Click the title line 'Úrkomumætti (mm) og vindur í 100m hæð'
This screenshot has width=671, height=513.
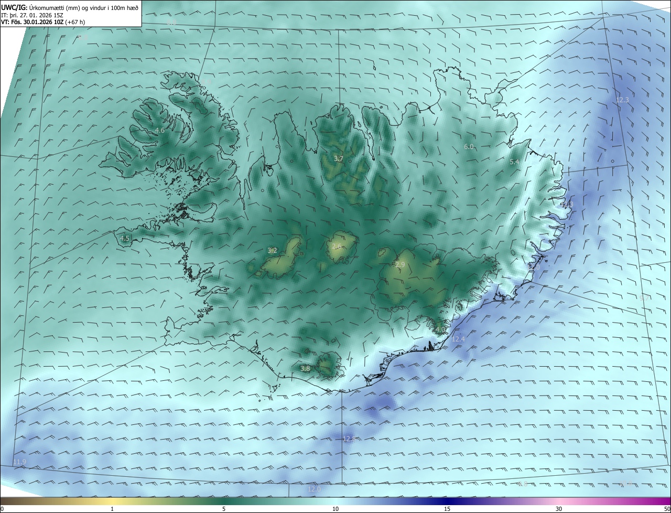(x=83, y=7)
